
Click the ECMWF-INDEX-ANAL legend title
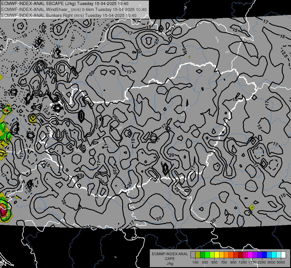point(170,254)
